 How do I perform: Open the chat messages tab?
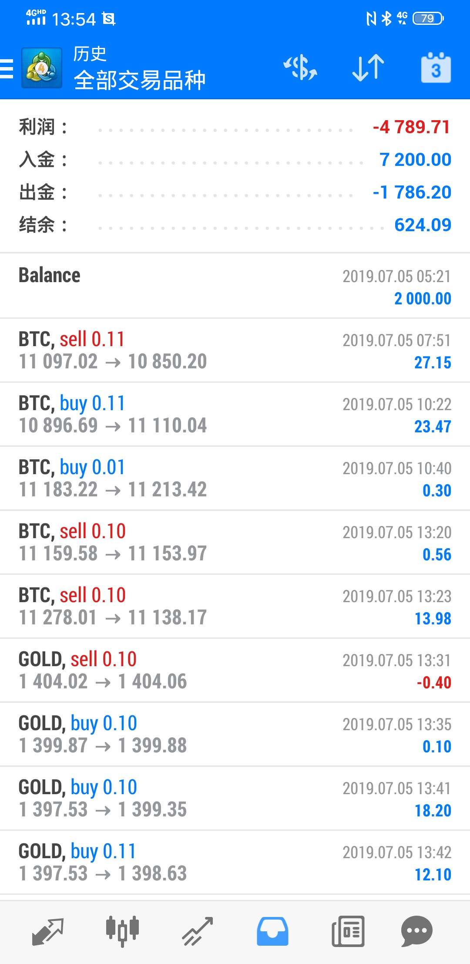(416, 931)
